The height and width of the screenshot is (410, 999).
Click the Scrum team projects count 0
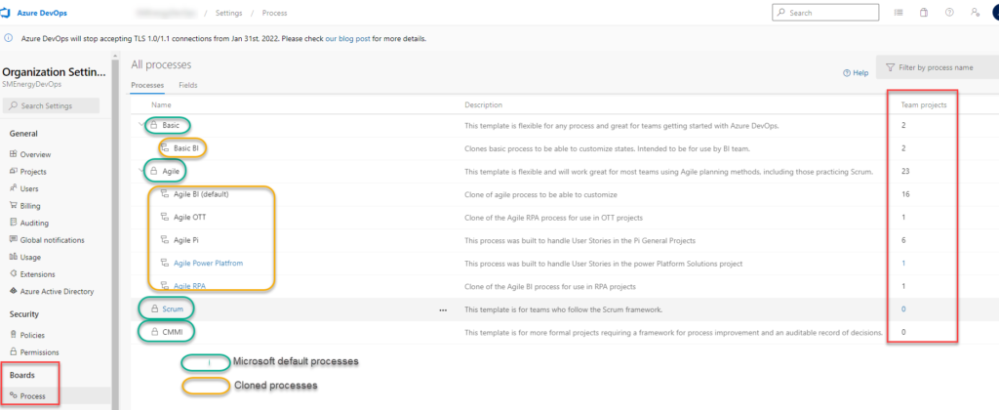[903, 309]
